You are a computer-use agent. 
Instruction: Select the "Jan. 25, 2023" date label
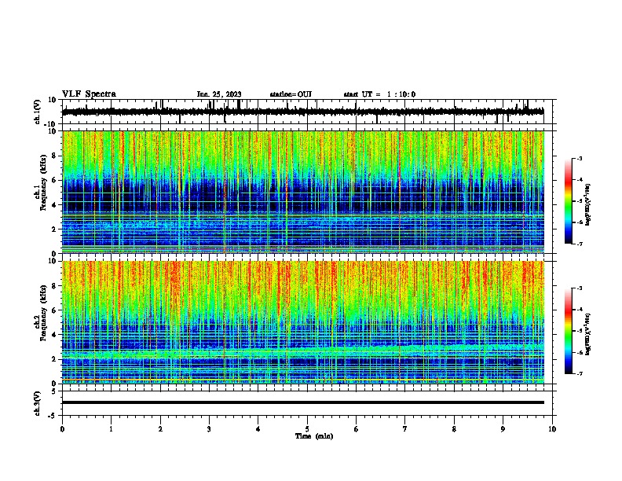[219, 94]
